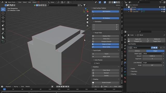The image size is (166, 93).
Task: Open the Material properties tab icon
Action: click(x=125, y=78)
